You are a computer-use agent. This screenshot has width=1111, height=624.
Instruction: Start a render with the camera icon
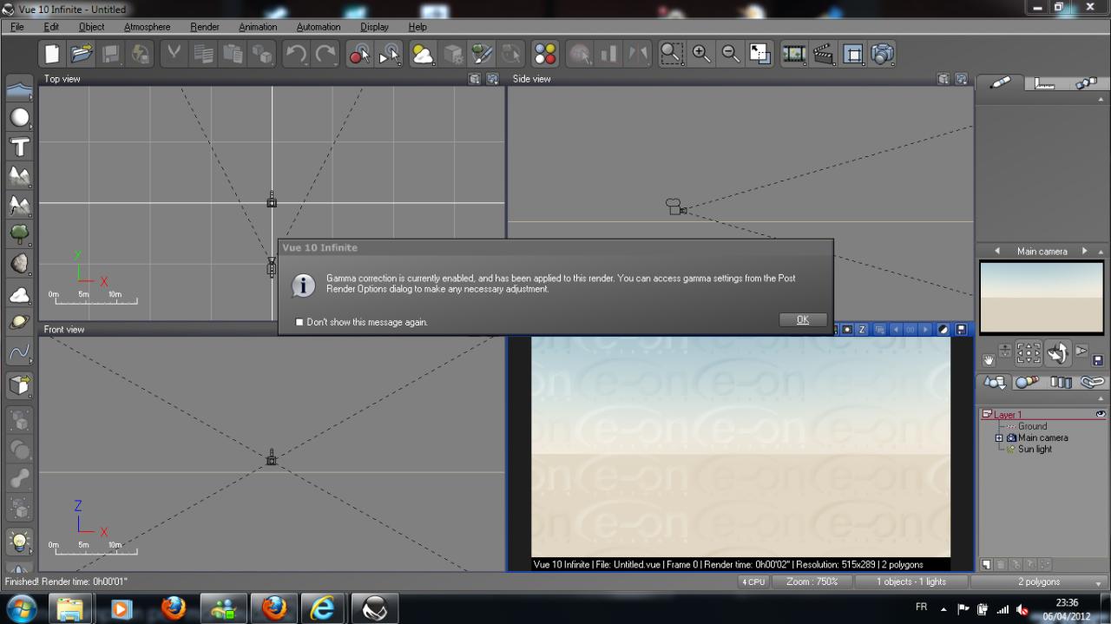click(x=883, y=54)
